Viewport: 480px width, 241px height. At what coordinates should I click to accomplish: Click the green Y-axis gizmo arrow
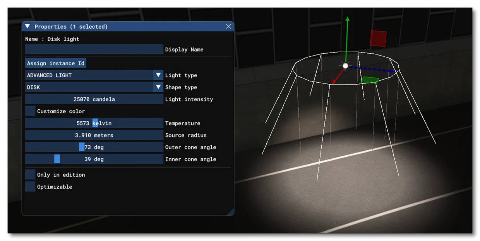pyautogui.click(x=347, y=39)
